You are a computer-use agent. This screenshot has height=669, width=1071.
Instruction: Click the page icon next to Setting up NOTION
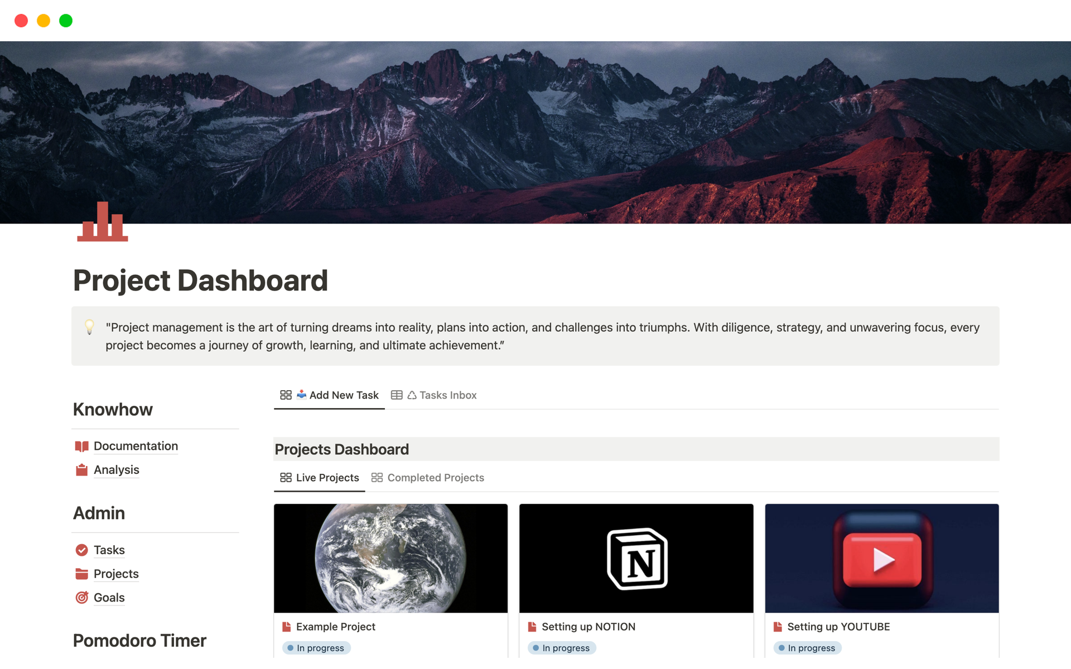pos(532,626)
